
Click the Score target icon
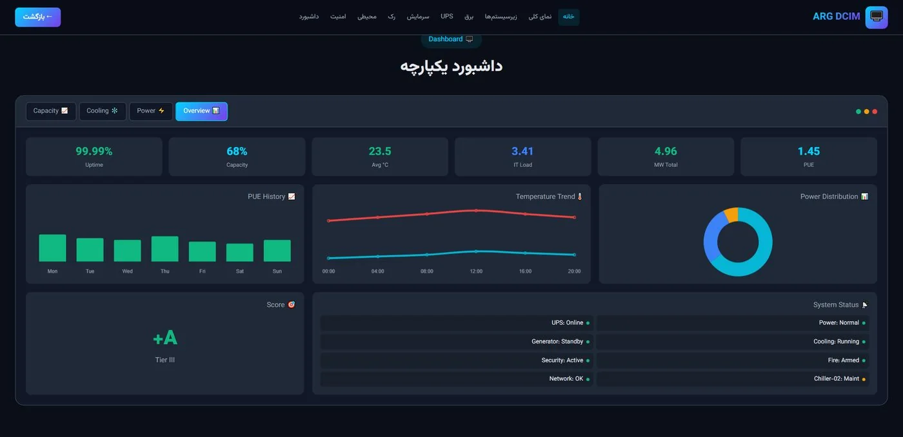[x=292, y=305]
